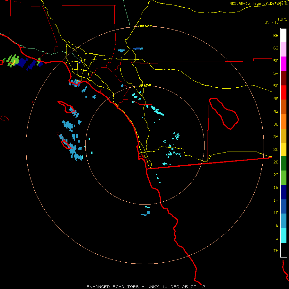Click the dark green 30 kft legend swatch
Viewport: 289px width, 289px height.
tap(284, 163)
